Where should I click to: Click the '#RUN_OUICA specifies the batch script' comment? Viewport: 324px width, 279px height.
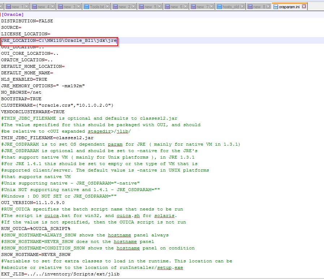click(x=92, y=209)
